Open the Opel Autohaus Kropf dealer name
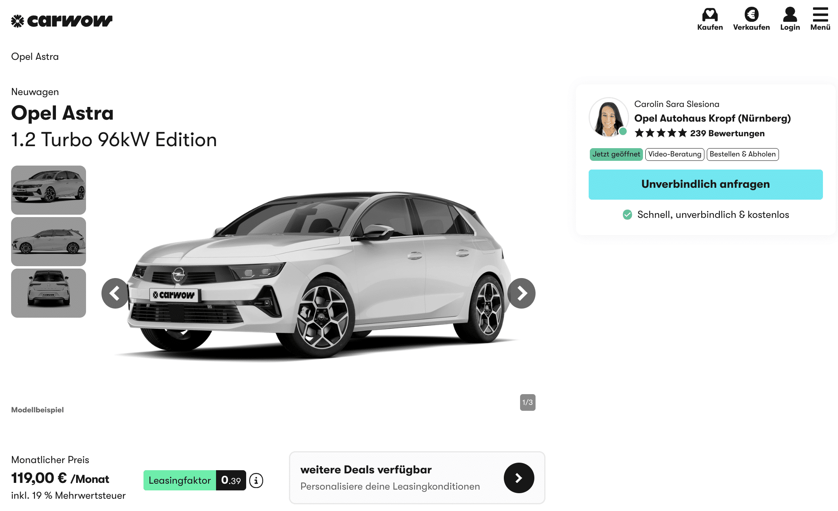The height and width of the screenshot is (511, 838). click(x=712, y=118)
